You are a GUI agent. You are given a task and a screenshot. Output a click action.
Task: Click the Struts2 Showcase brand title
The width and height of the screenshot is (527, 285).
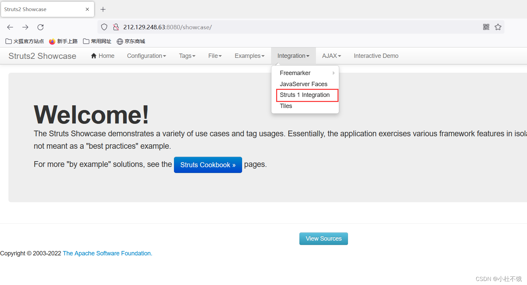coord(42,56)
